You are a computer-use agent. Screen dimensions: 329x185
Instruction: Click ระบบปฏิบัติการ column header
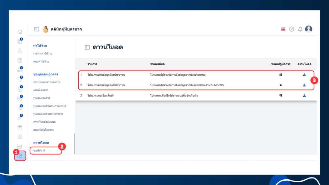point(281,64)
